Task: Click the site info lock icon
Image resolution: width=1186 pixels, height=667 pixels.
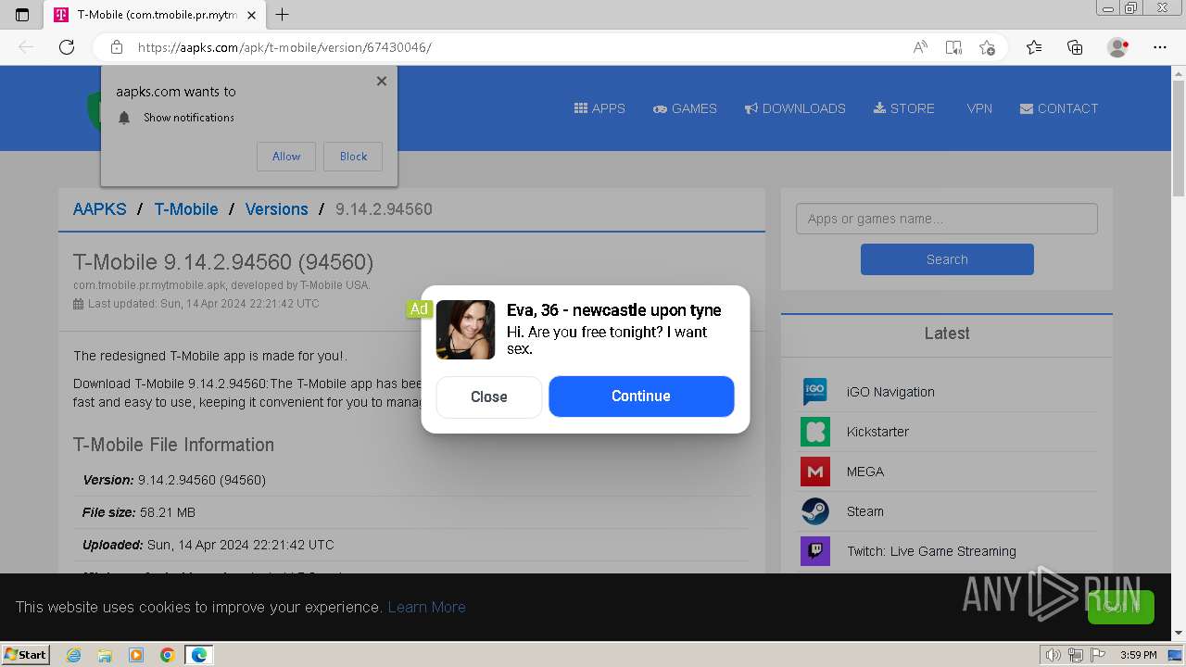Action: point(117,47)
